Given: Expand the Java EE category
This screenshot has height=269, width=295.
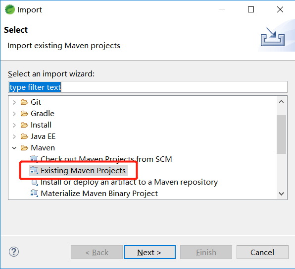Looking at the screenshot, I should 14,136.
